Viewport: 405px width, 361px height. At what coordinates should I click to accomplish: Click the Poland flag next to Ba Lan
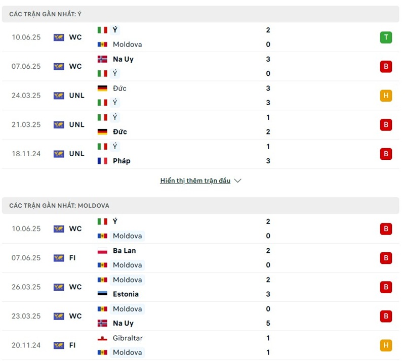[102, 251]
